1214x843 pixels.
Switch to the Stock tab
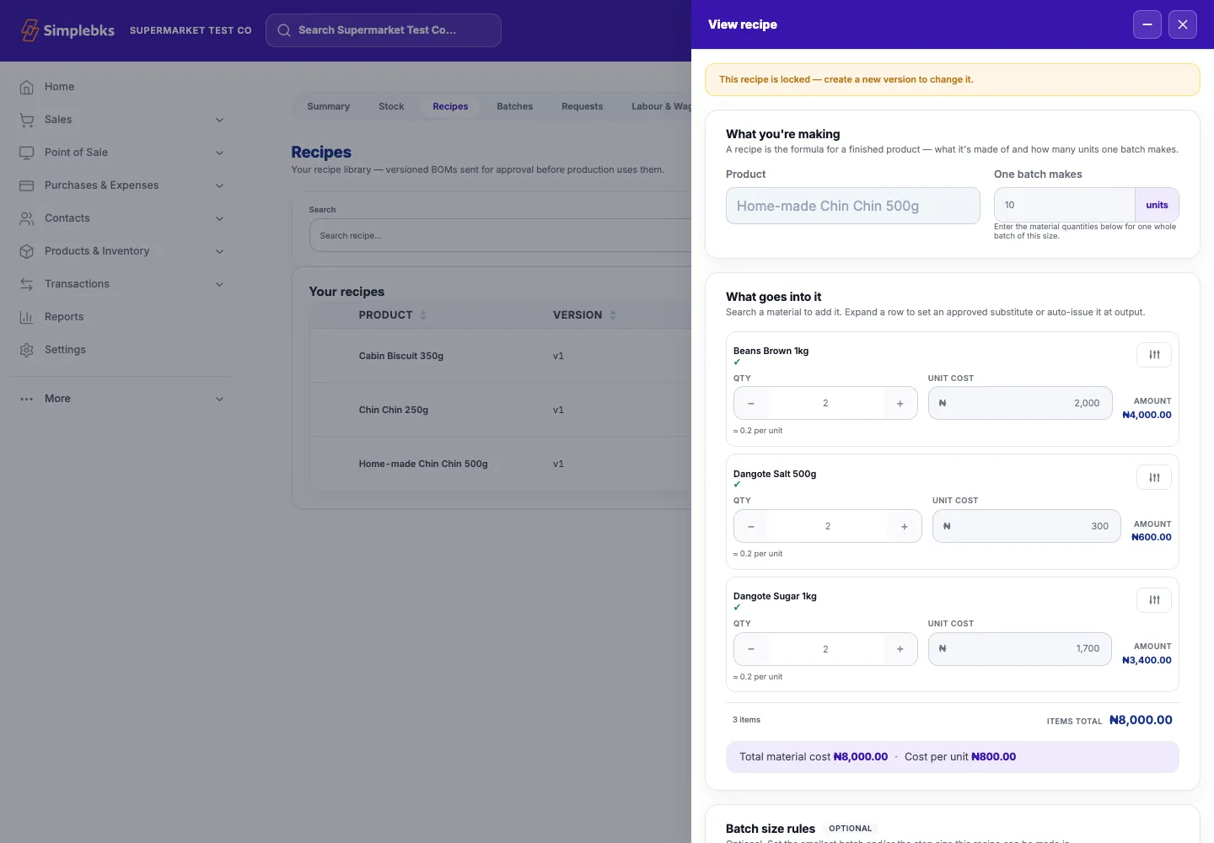[x=391, y=106]
